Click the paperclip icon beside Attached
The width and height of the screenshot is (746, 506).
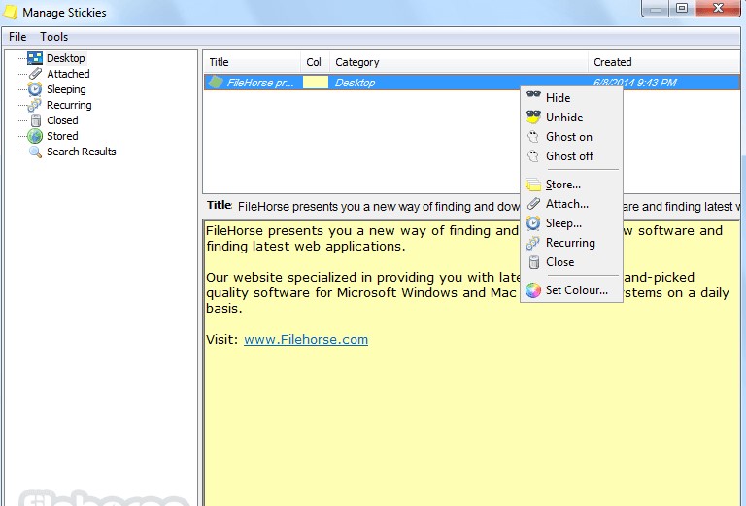coord(35,74)
